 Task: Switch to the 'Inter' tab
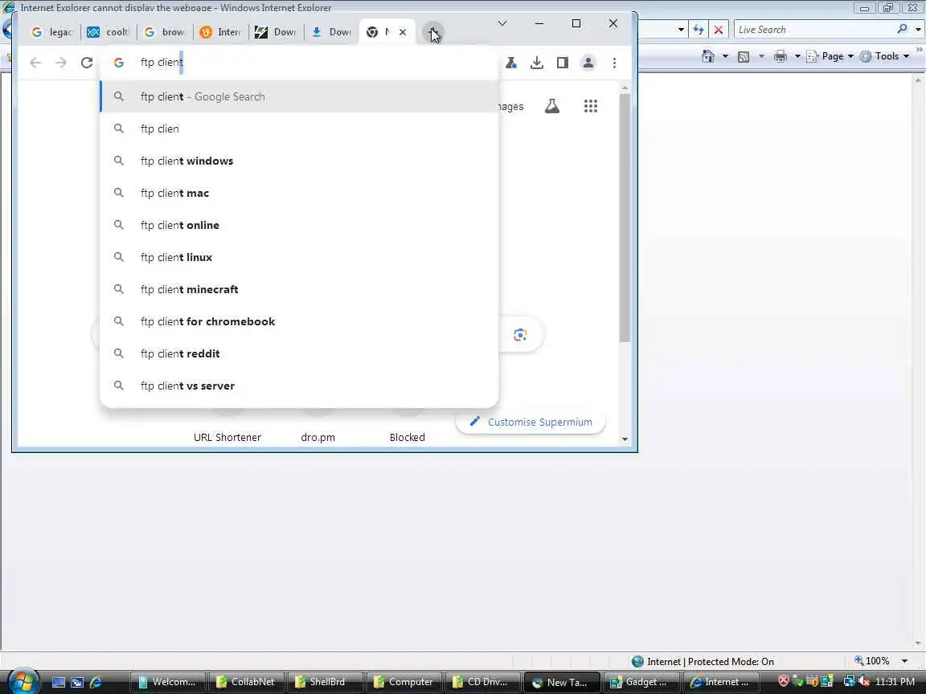coord(220,32)
